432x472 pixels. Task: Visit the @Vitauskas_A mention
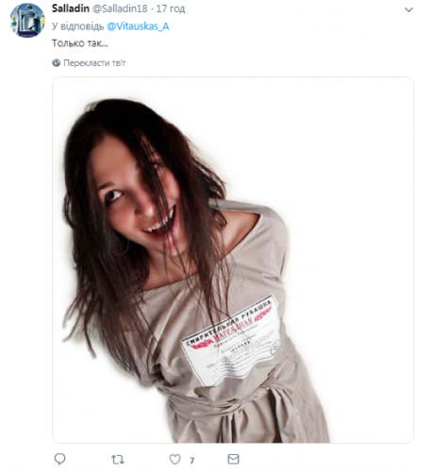coord(138,26)
